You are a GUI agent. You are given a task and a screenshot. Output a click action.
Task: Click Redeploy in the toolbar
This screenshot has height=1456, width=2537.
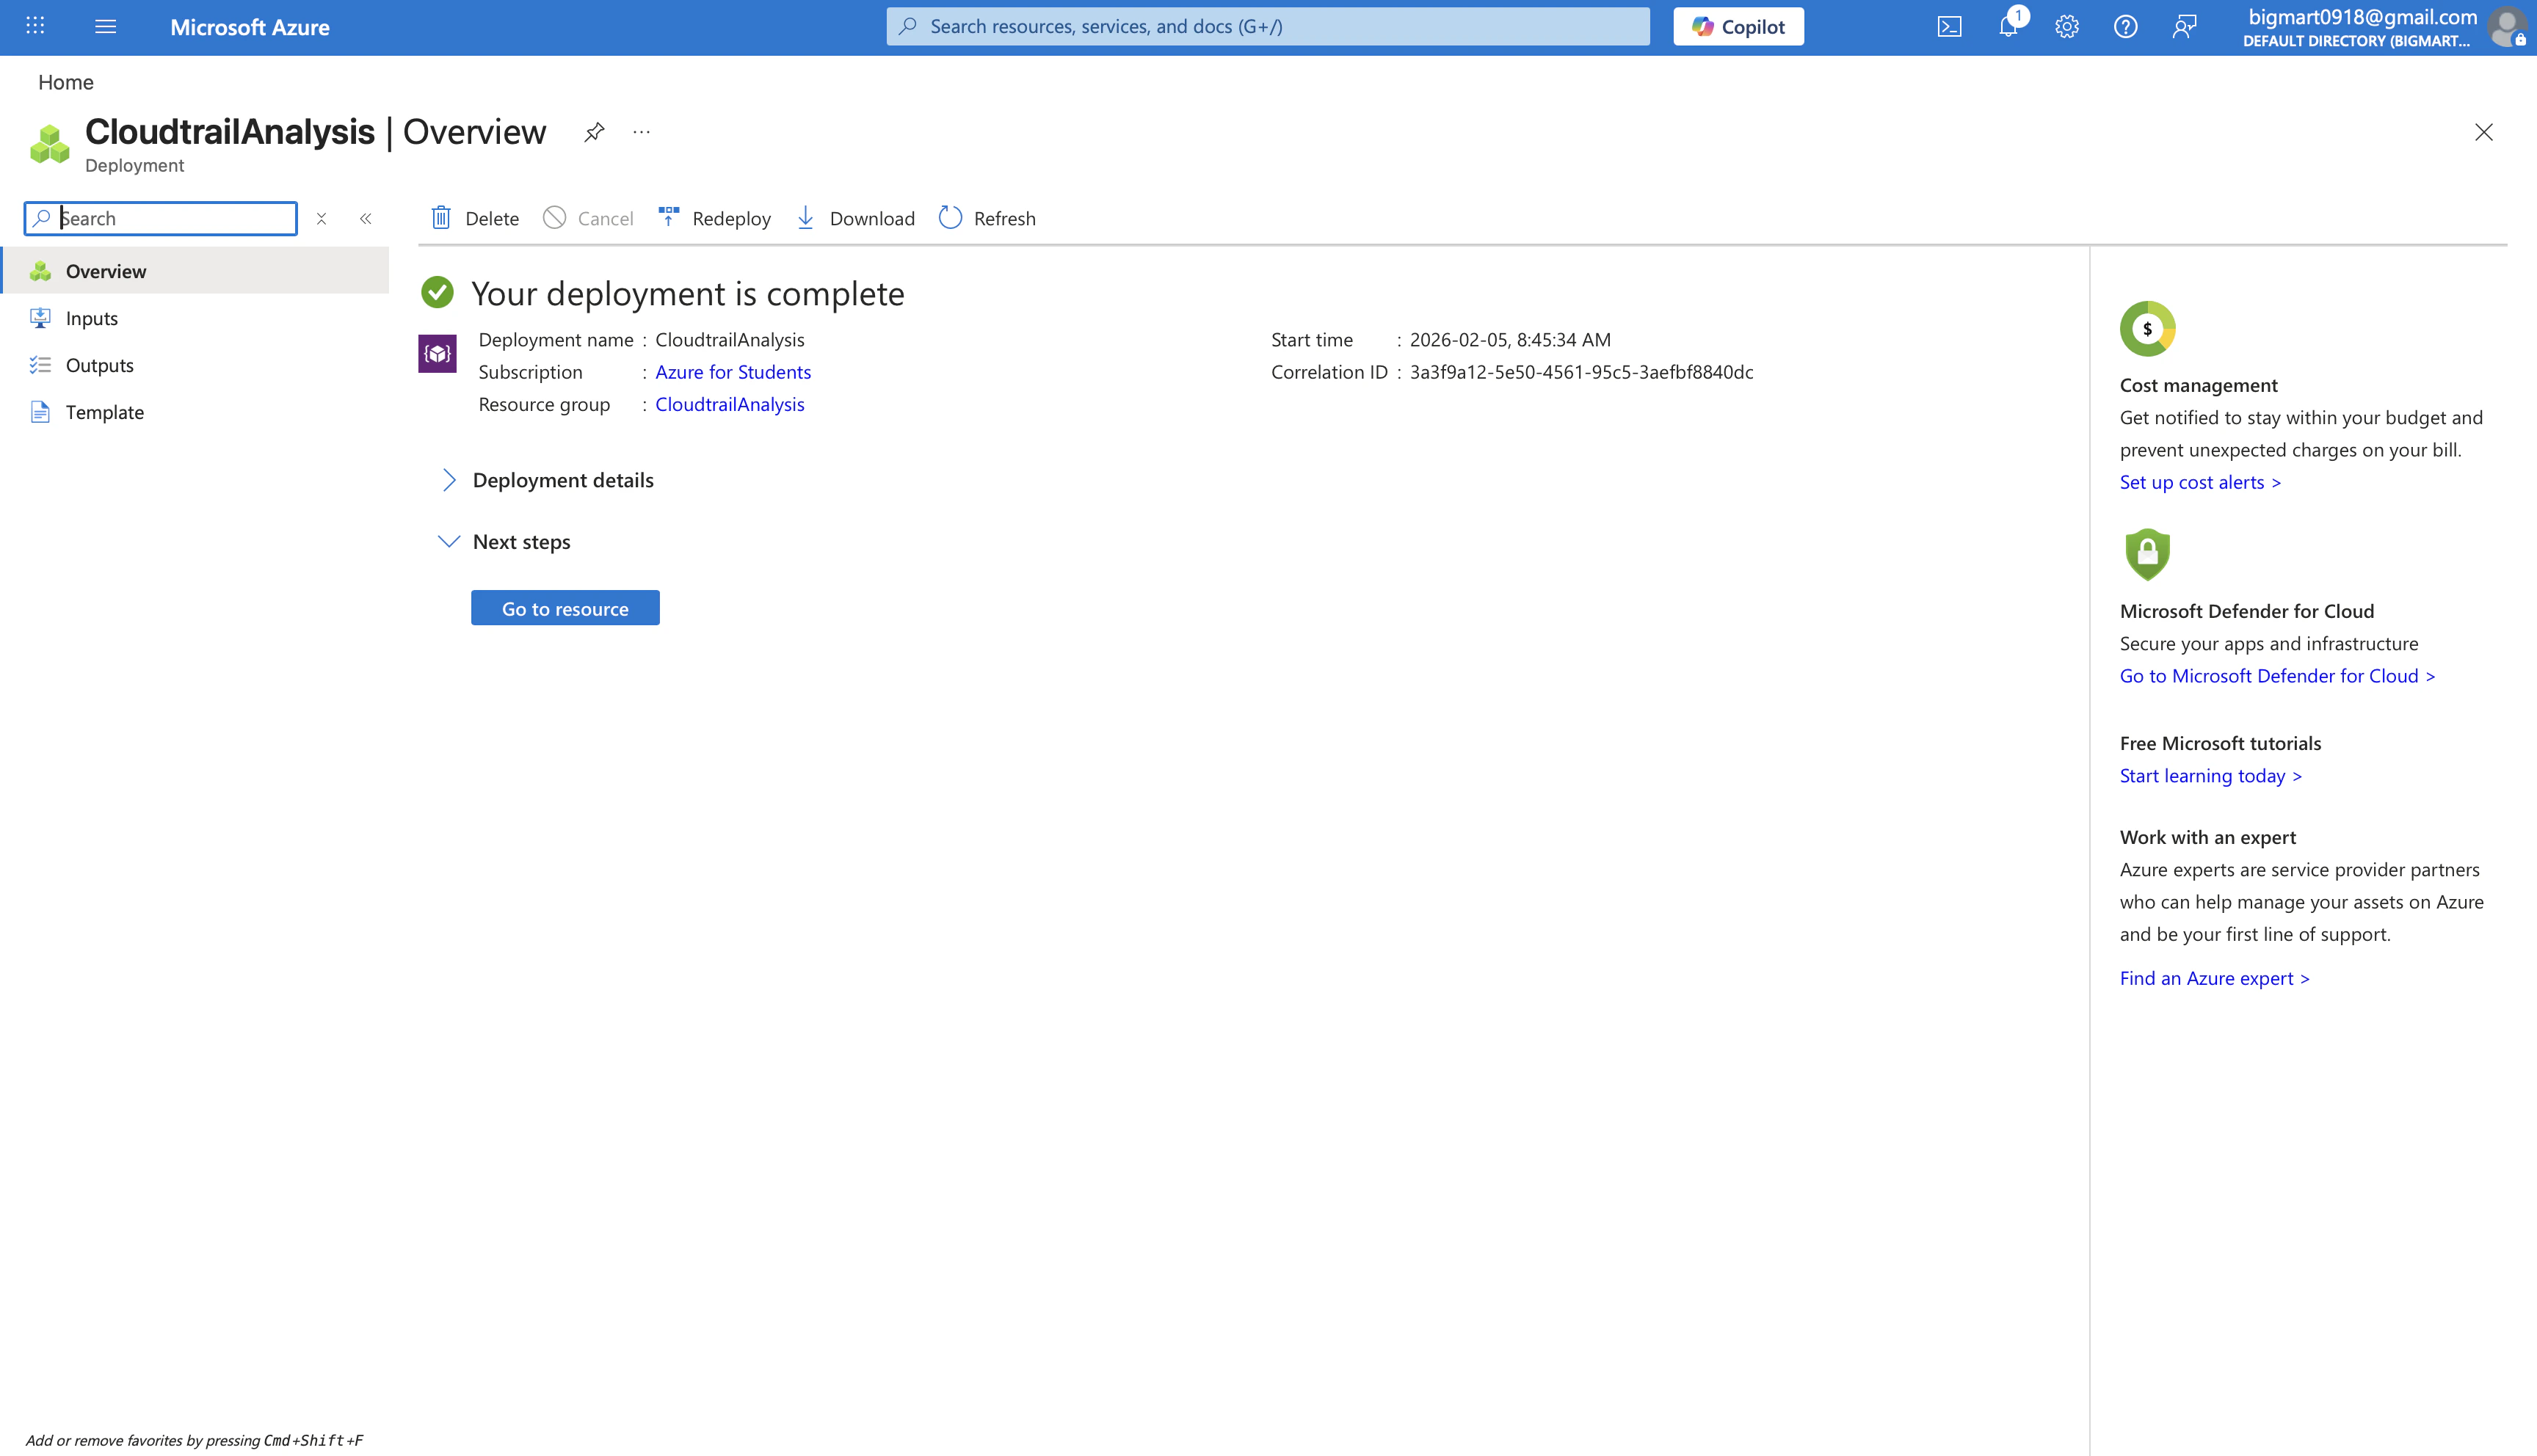point(714,218)
